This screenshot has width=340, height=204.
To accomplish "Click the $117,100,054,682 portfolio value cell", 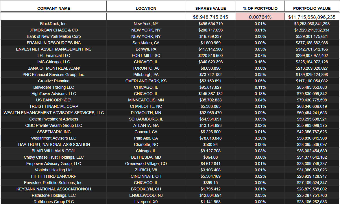I will [312, 81].
